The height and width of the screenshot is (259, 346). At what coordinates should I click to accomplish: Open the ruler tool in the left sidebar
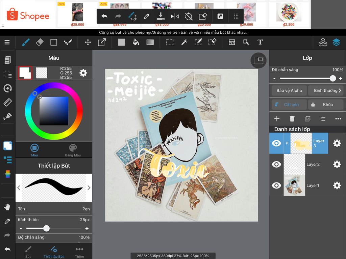coord(7,103)
